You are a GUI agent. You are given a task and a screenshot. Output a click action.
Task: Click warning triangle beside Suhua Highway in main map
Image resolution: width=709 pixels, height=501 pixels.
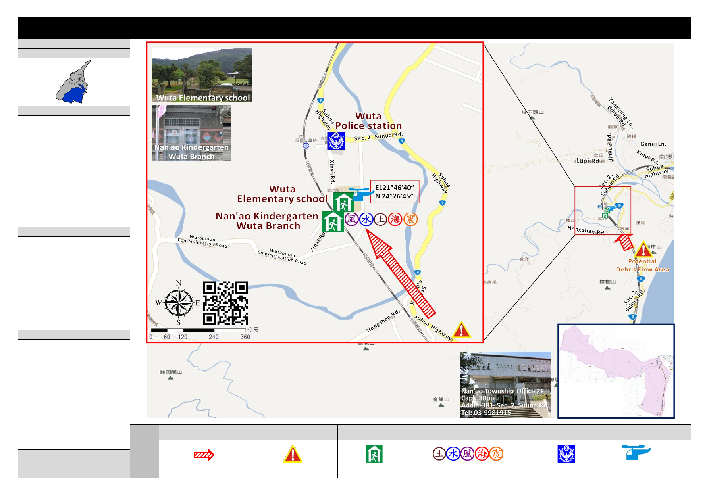[461, 330]
